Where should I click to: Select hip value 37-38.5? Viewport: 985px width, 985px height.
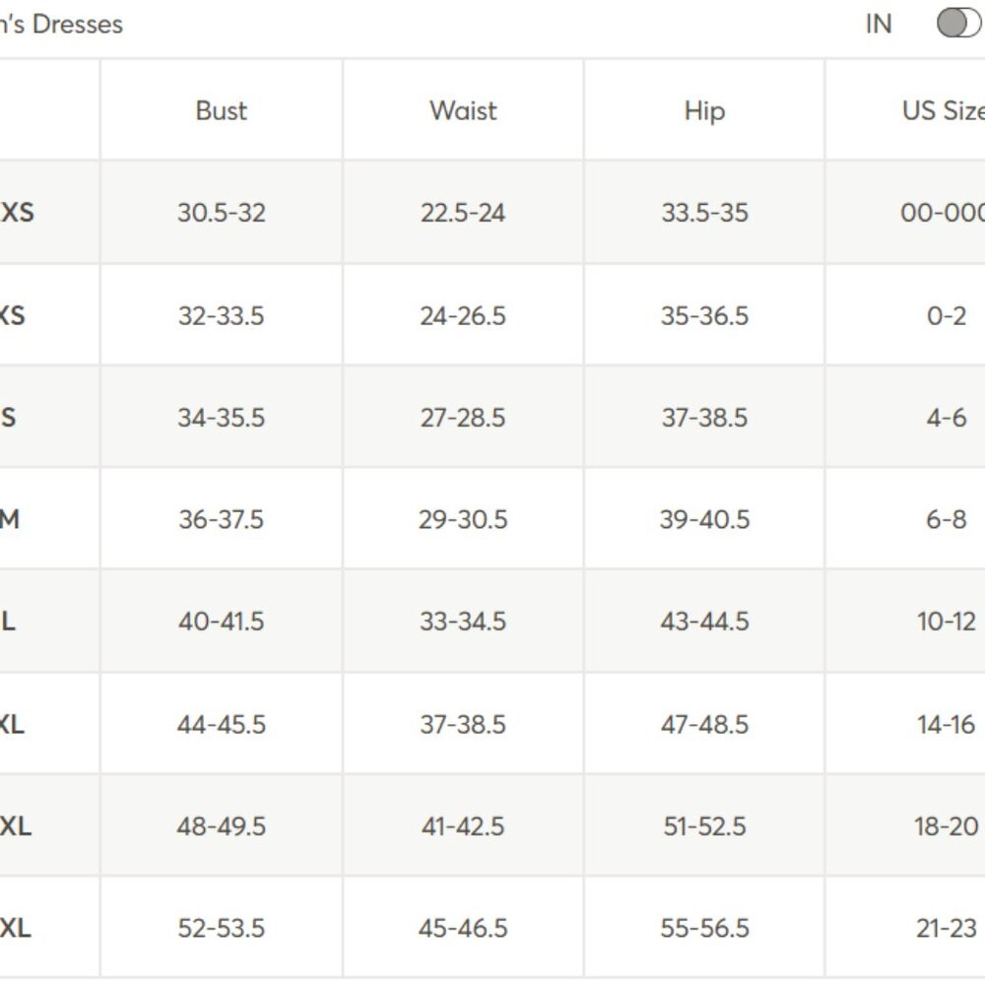[x=704, y=417]
